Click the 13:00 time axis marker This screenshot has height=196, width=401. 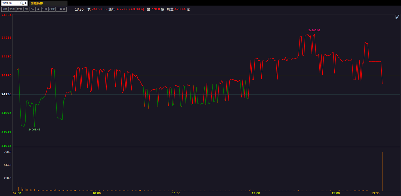[x=335, y=193]
